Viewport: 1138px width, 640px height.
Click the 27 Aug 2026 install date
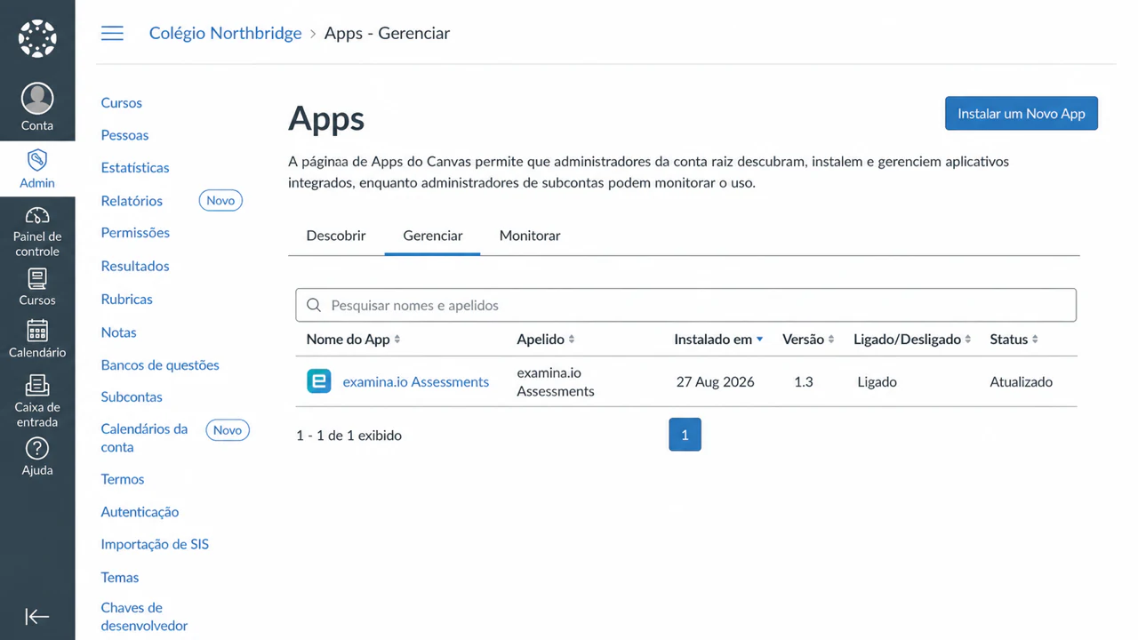(715, 381)
